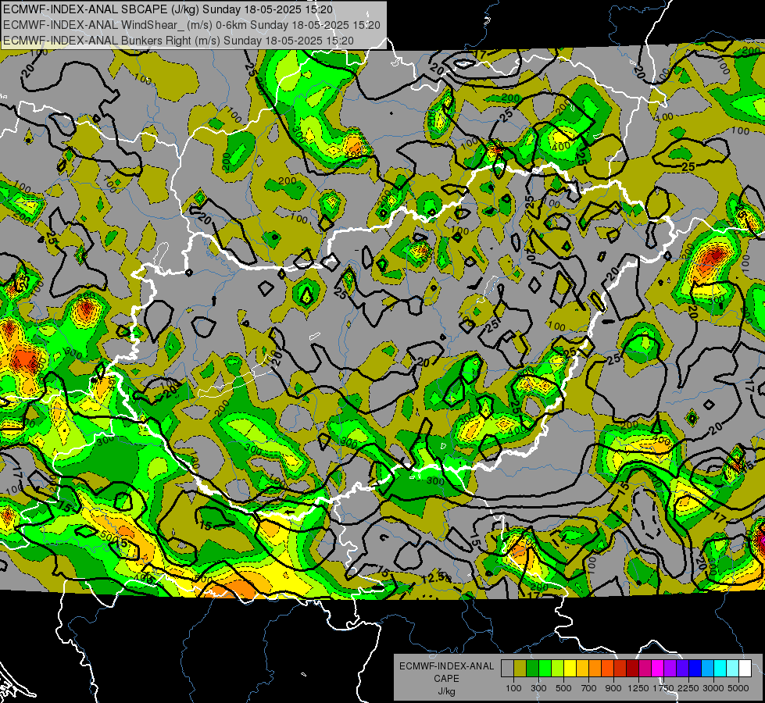Click the SBCAPE (J/kg) title line
The width and height of the screenshot is (765, 703).
[x=168, y=9]
